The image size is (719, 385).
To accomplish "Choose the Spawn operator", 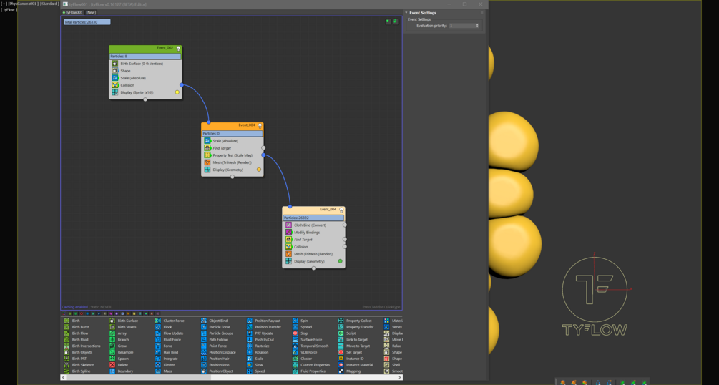I will pos(119,359).
